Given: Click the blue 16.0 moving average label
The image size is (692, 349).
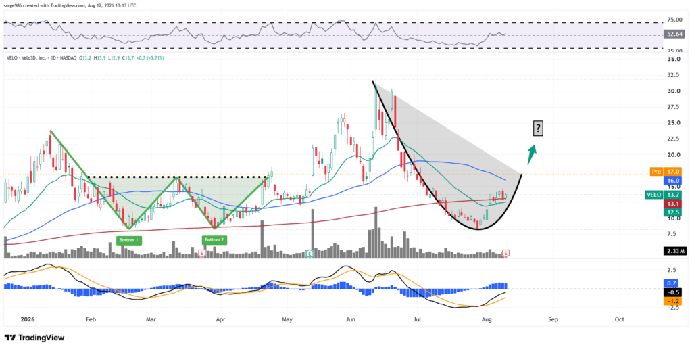Looking at the screenshot, I should tap(672, 180).
